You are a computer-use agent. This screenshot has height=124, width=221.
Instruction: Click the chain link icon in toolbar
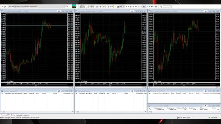[138, 7]
